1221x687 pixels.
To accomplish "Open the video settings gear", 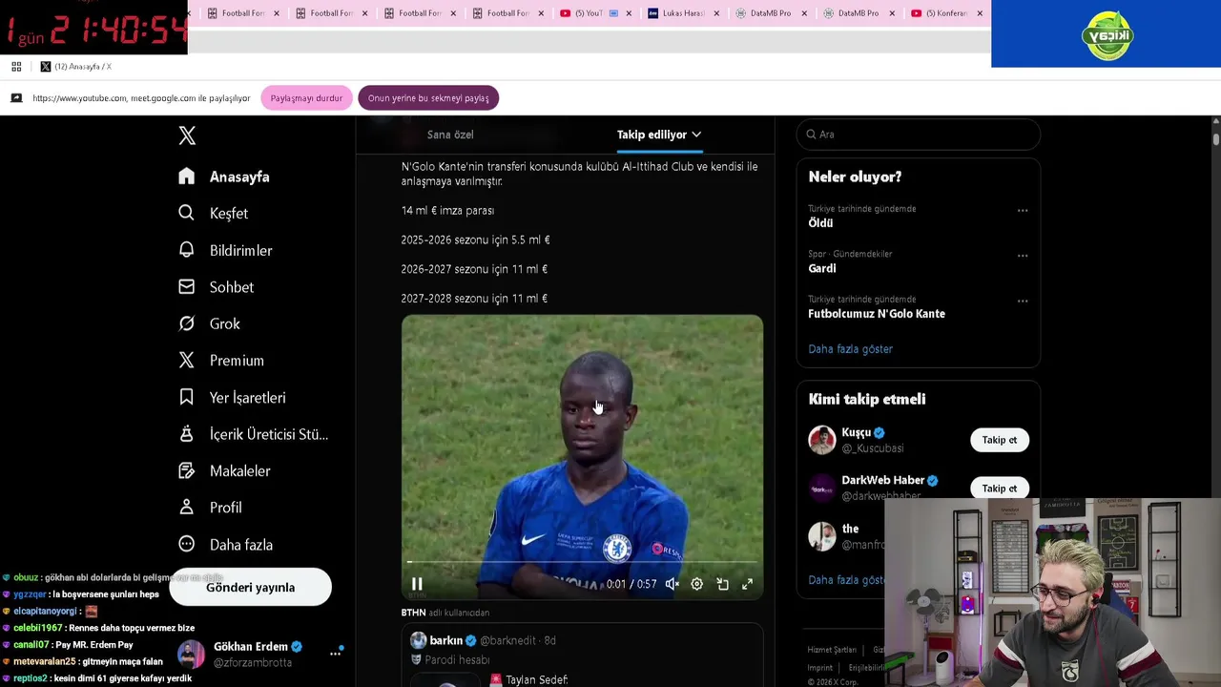I will [x=696, y=584].
